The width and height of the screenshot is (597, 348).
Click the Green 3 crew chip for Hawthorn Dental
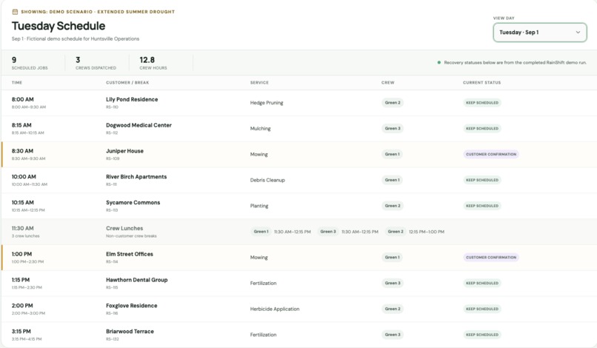coord(392,284)
